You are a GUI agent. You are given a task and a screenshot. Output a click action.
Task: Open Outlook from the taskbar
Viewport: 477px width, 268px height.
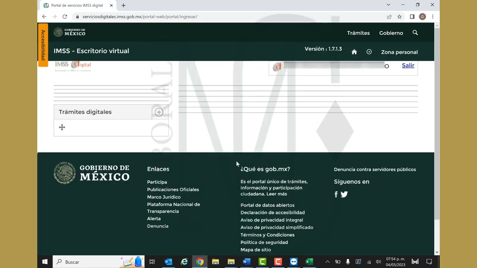[168, 262]
